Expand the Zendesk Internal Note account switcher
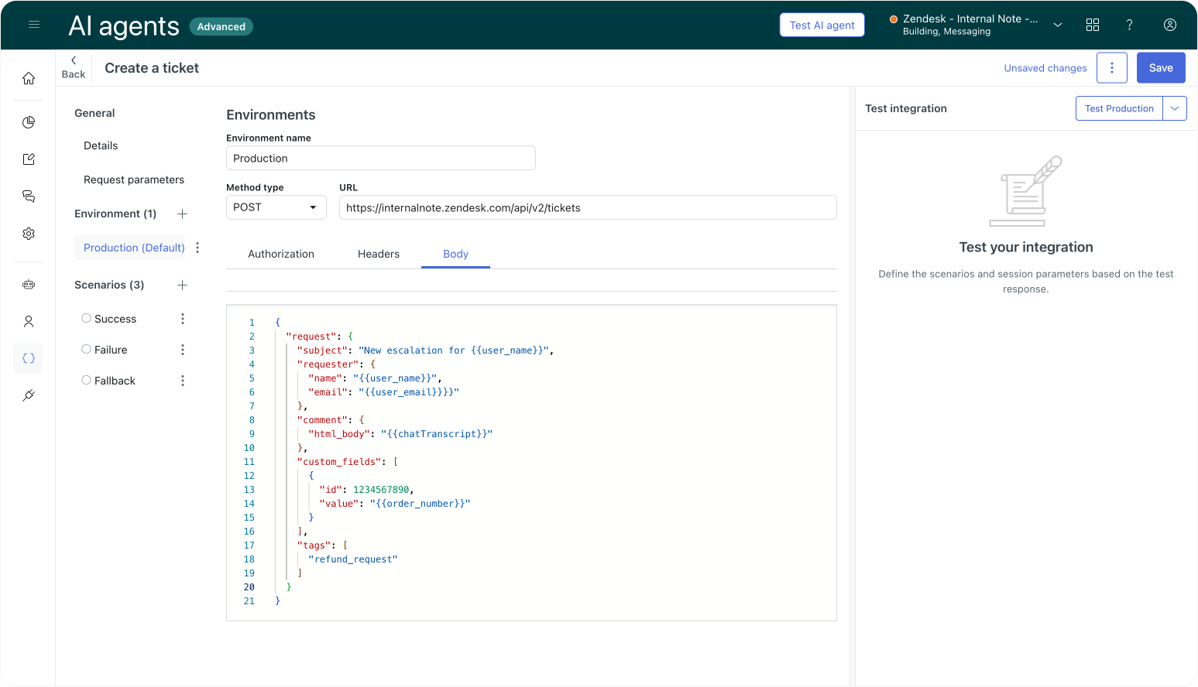Image resolution: width=1198 pixels, height=687 pixels. [1057, 25]
